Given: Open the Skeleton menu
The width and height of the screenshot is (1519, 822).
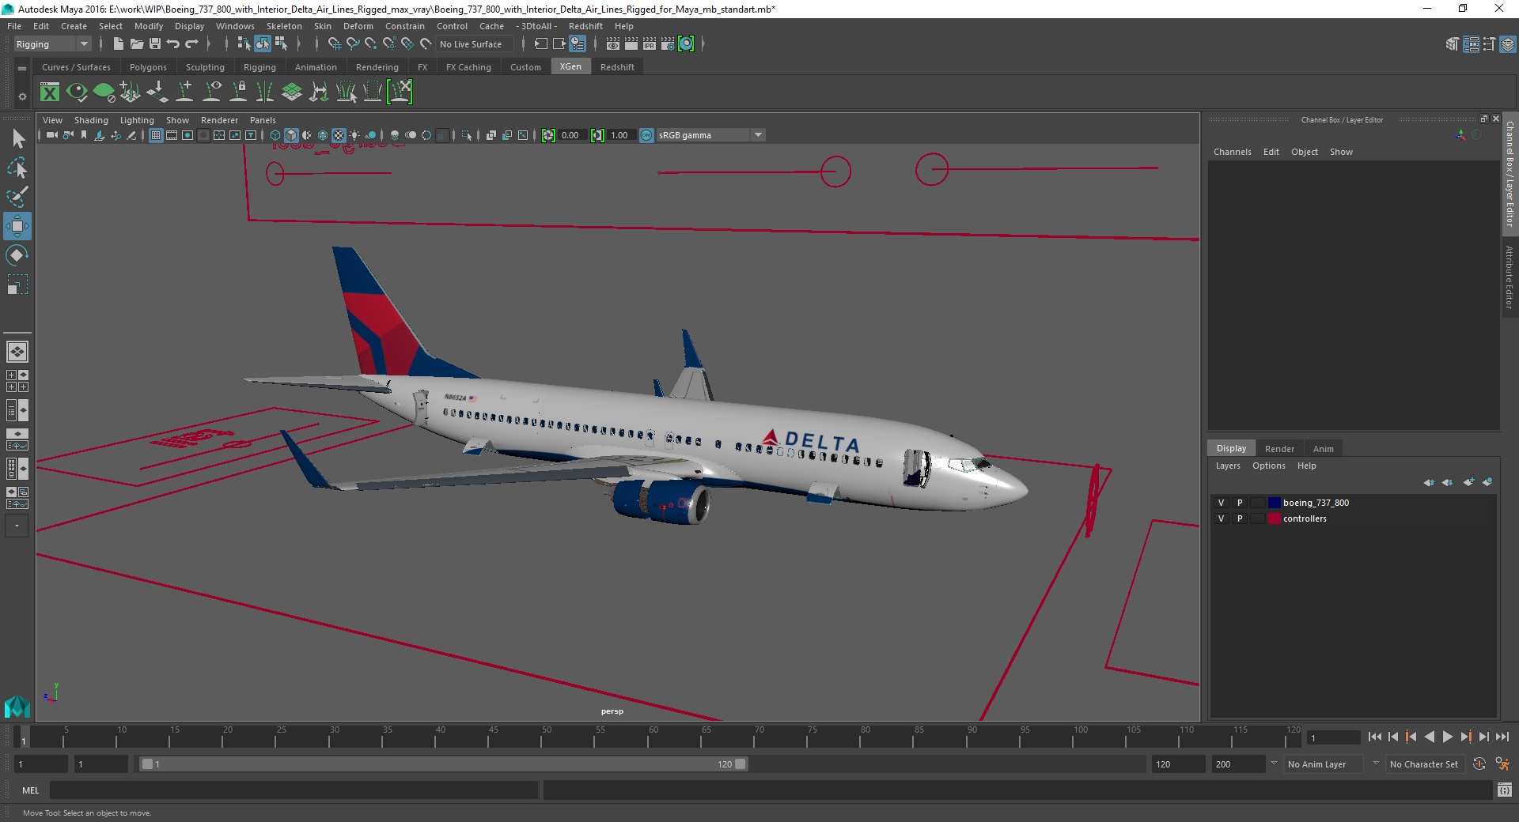Looking at the screenshot, I should click(x=284, y=26).
